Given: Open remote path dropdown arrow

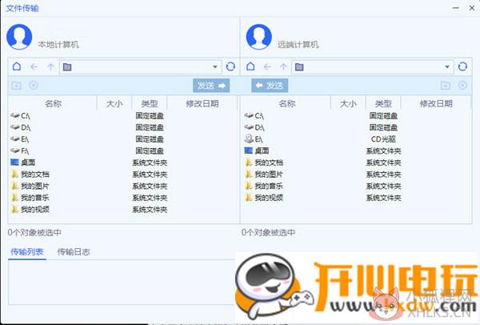Looking at the screenshot, I should point(447,66).
